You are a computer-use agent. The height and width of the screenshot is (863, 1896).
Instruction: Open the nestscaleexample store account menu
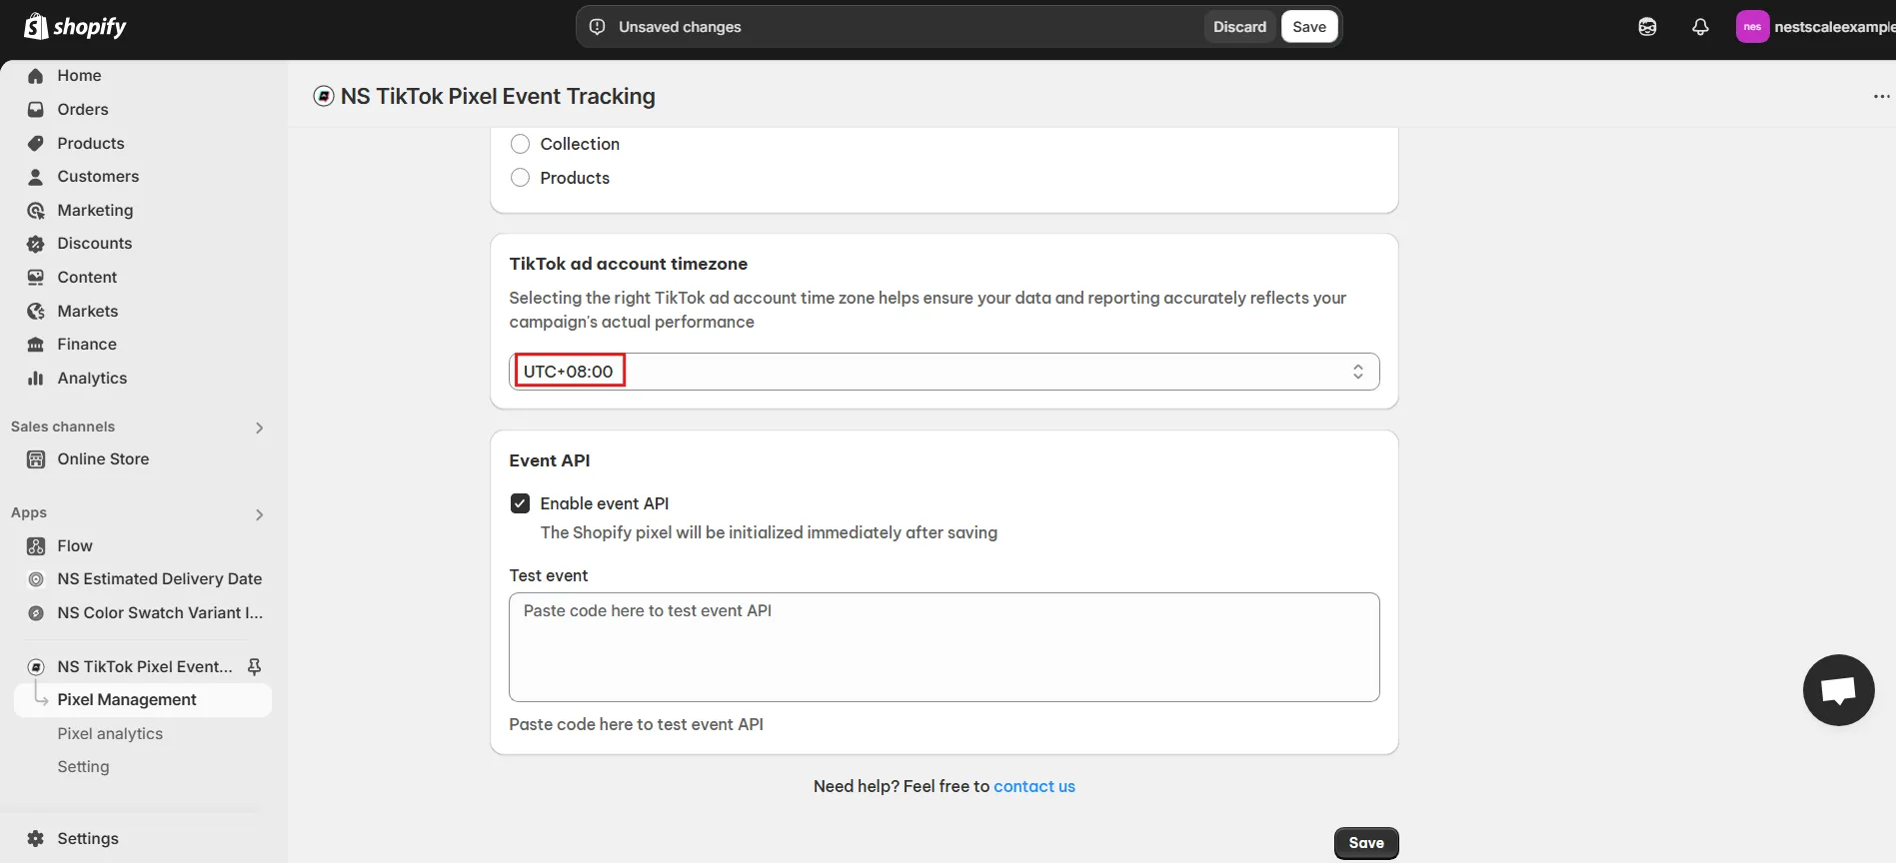point(1816,27)
